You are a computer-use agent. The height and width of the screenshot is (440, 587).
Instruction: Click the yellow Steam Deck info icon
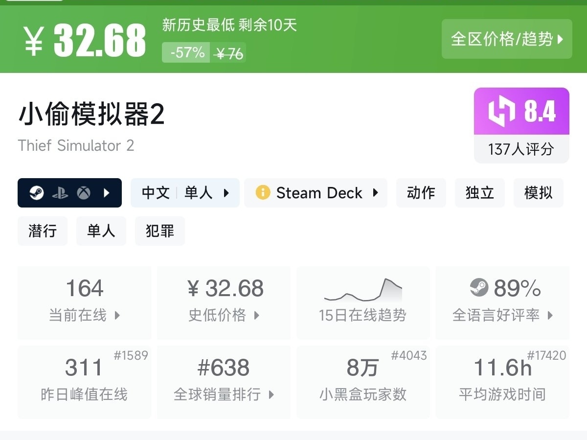[x=263, y=193]
